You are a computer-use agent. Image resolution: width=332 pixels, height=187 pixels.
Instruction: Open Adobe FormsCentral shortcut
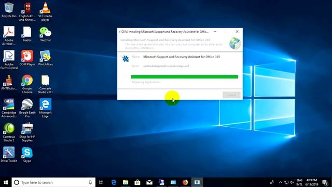pos(9,60)
